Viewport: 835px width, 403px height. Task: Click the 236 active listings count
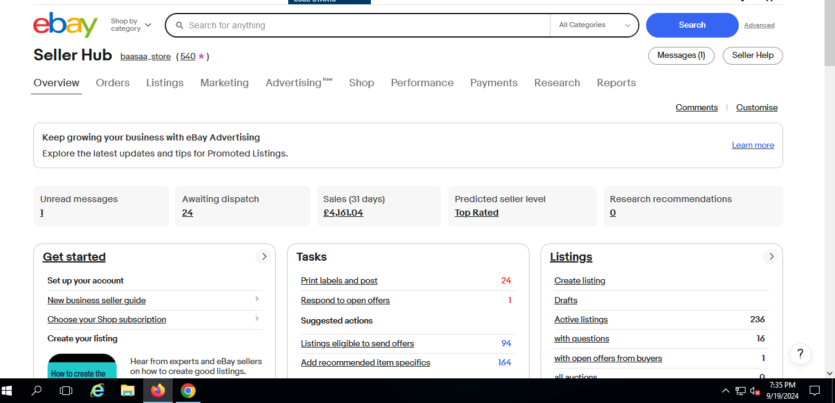757,320
